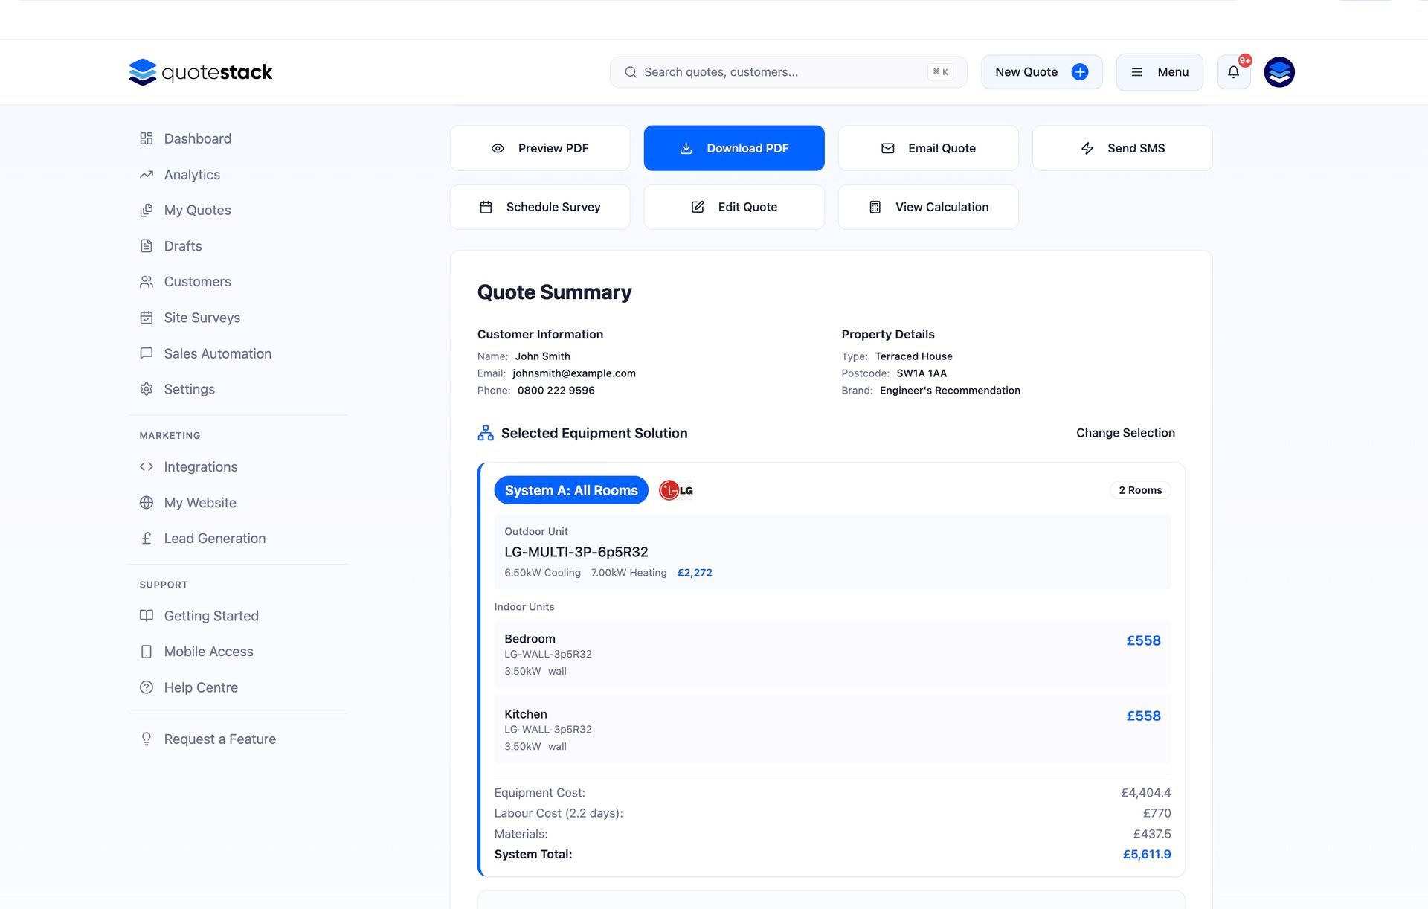
Task: Open Settings from the sidebar
Action: click(189, 389)
